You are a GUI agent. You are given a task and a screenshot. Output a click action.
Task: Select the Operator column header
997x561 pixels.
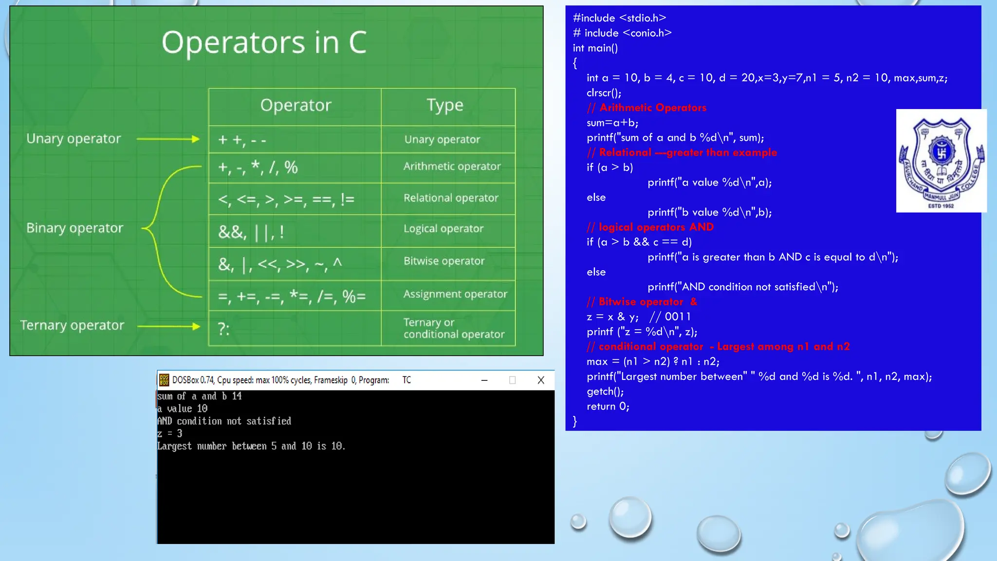[295, 106]
